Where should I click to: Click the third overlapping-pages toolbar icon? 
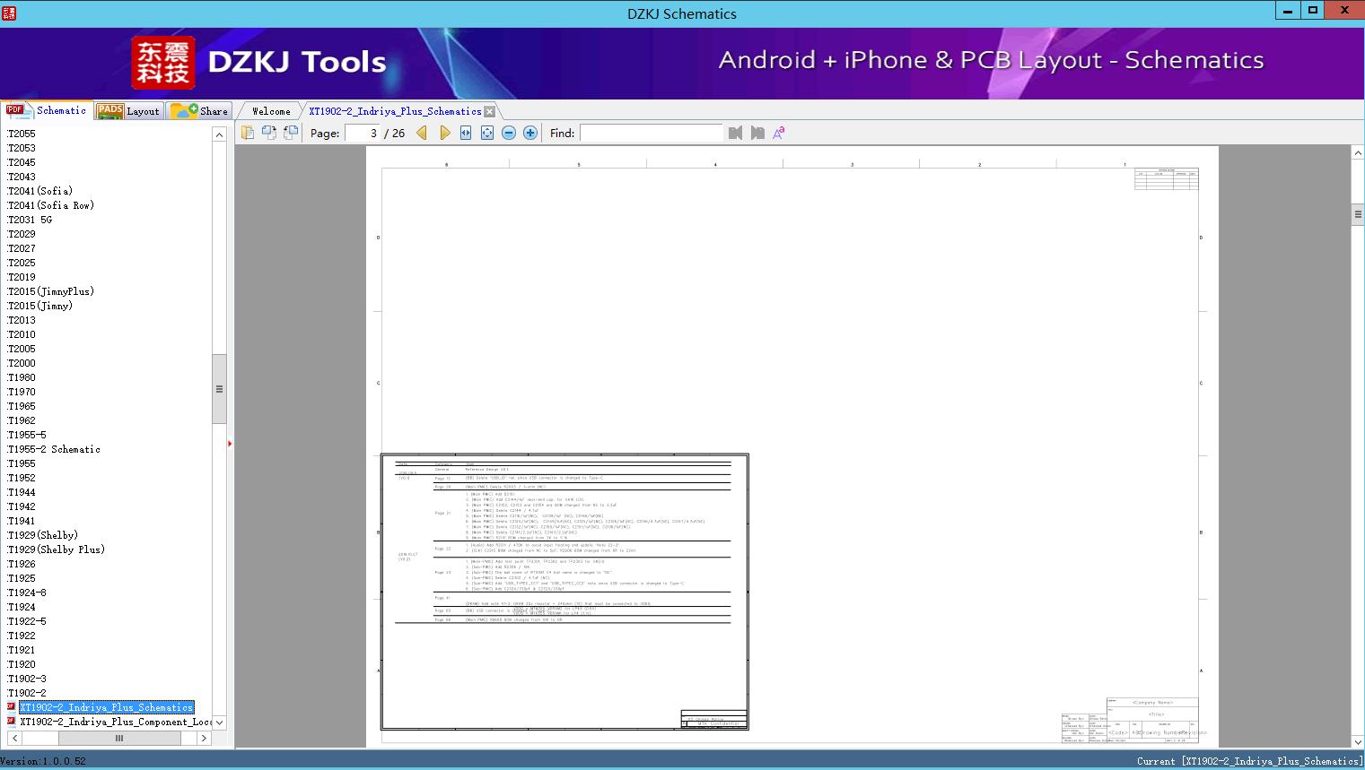tap(291, 133)
